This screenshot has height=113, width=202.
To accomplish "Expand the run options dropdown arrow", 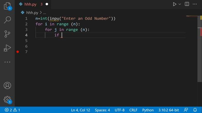I will (x=180, y=4).
